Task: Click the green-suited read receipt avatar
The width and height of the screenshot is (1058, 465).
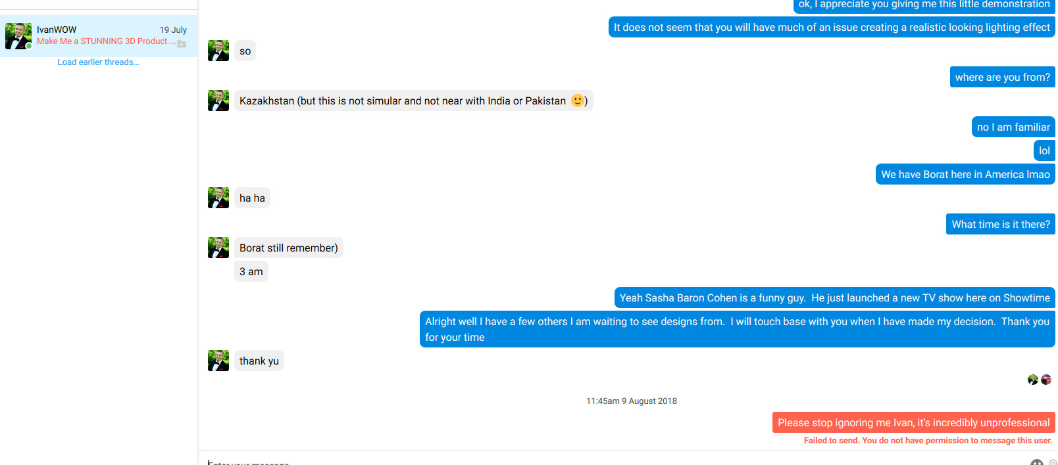Action: pos(1033,380)
